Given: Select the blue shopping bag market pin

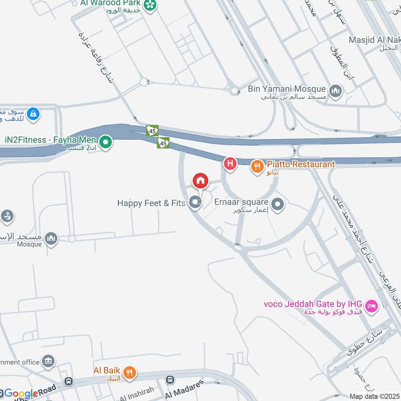Looking at the screenshot, I should [33, 114].
